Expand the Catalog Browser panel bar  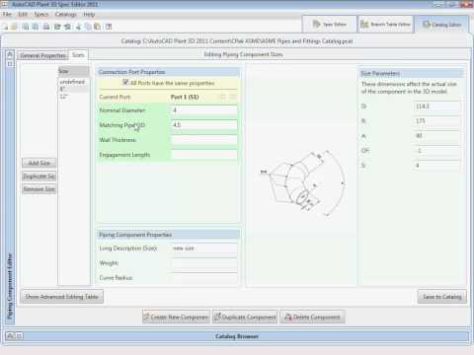coord(237,336)
